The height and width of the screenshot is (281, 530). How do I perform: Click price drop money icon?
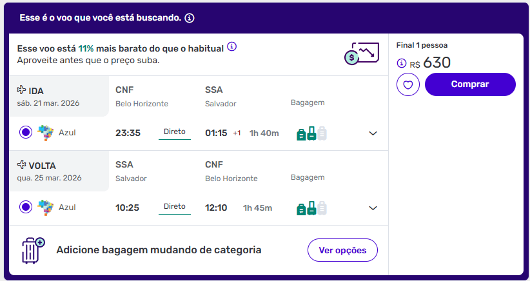click(x=360, y=54)
